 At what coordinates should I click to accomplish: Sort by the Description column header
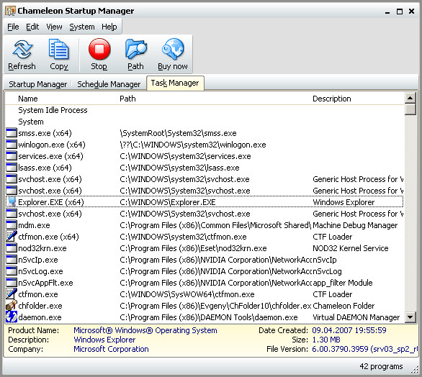pyautogui.click(x=331, y=99)
